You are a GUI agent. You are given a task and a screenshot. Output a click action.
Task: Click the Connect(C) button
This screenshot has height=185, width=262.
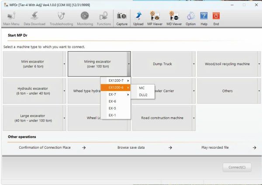tap(237, 167)
